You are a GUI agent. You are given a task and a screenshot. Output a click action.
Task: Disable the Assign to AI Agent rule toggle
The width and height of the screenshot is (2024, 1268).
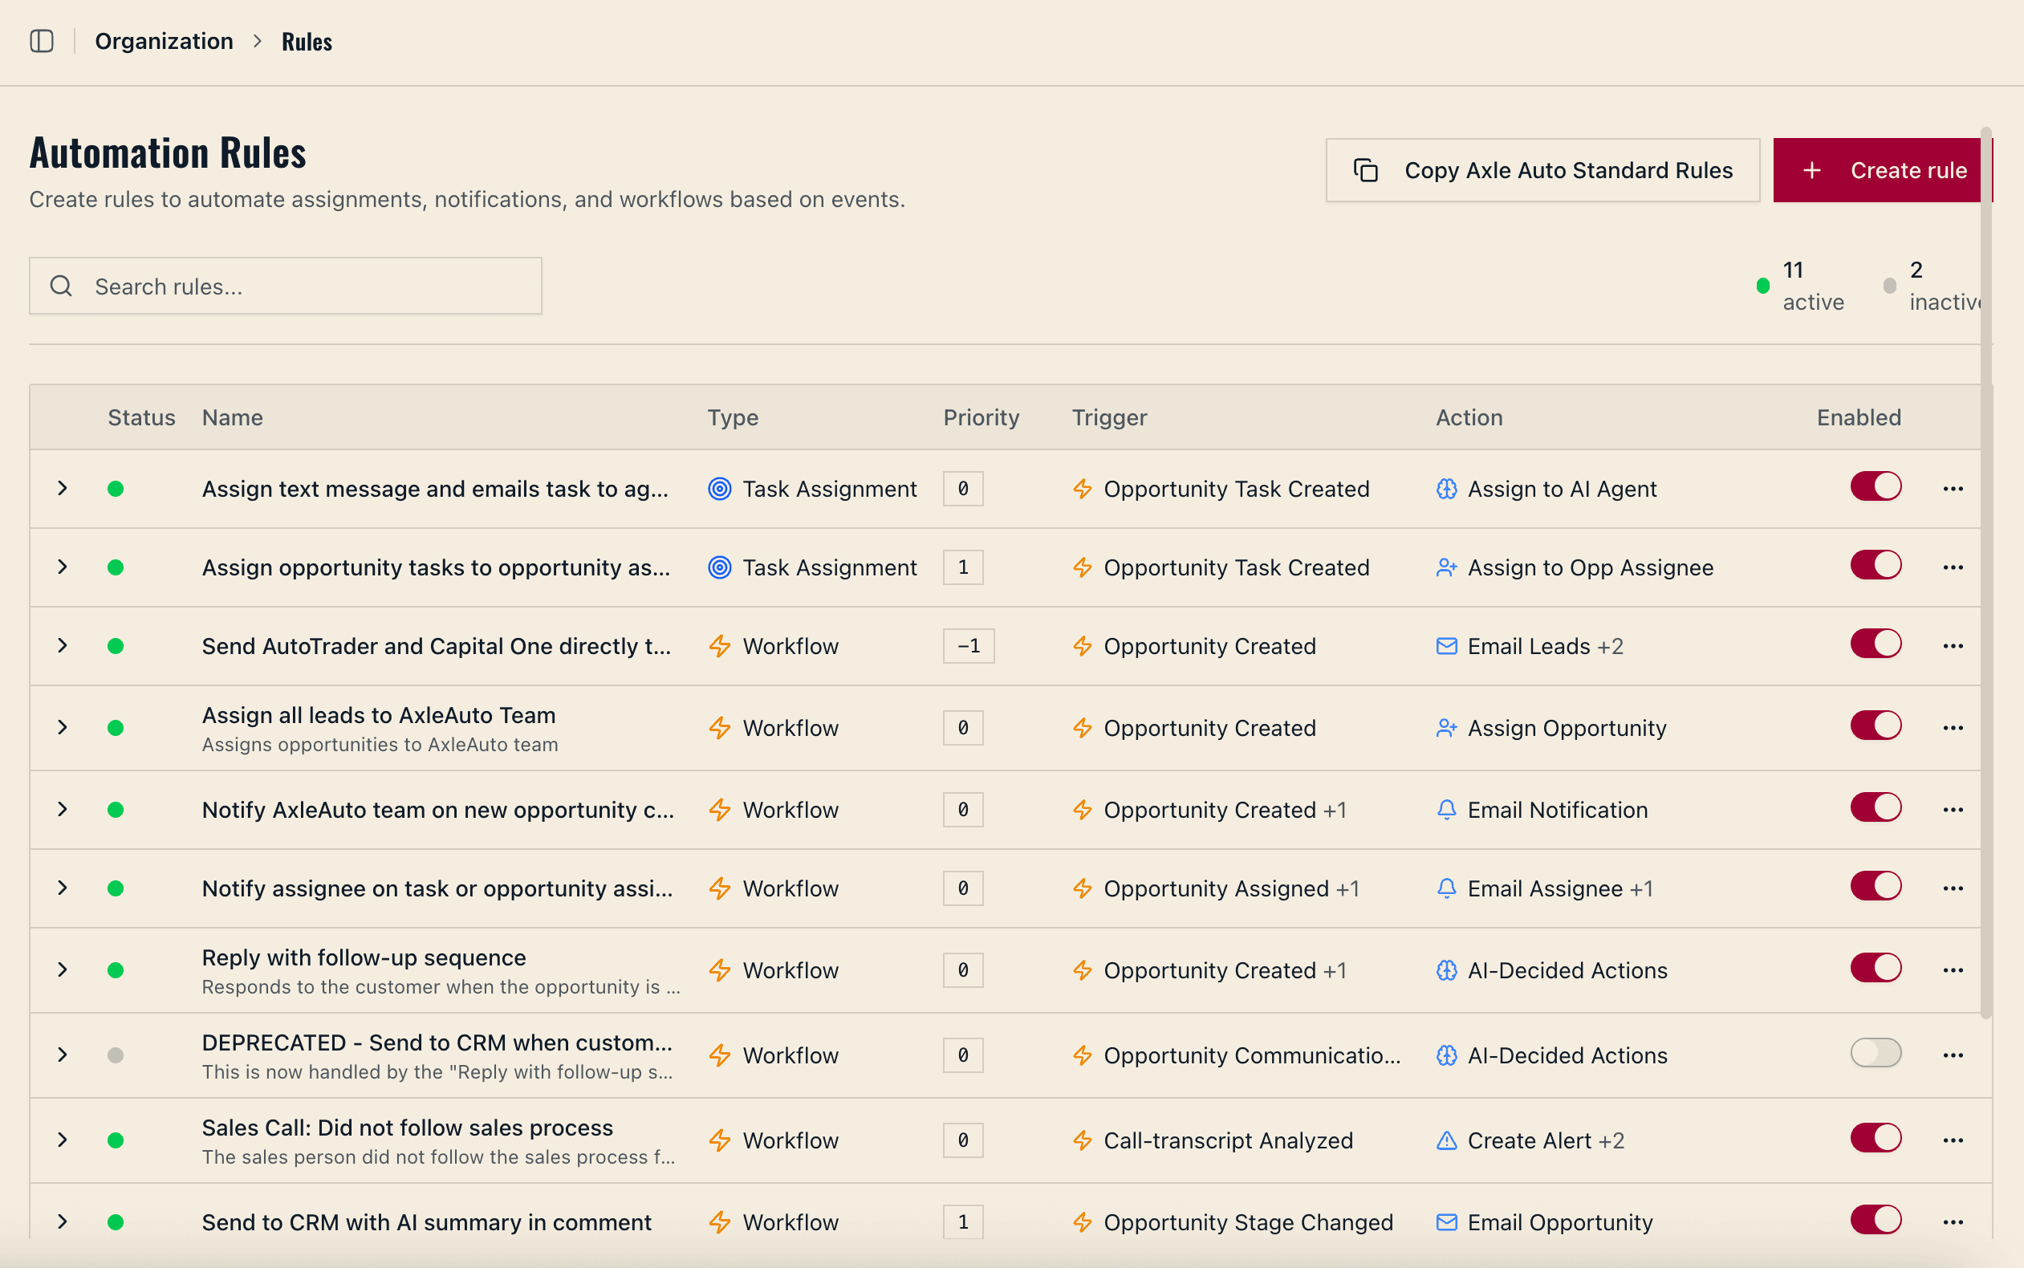pos(1876,486)
